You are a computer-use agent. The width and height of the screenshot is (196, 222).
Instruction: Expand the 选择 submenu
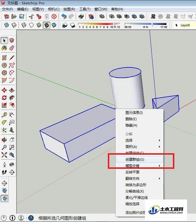(140, 140)
